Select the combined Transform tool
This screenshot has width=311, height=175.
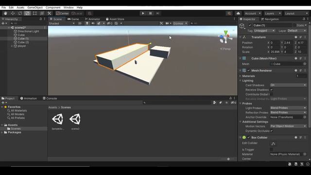click(x=42, y=13)
